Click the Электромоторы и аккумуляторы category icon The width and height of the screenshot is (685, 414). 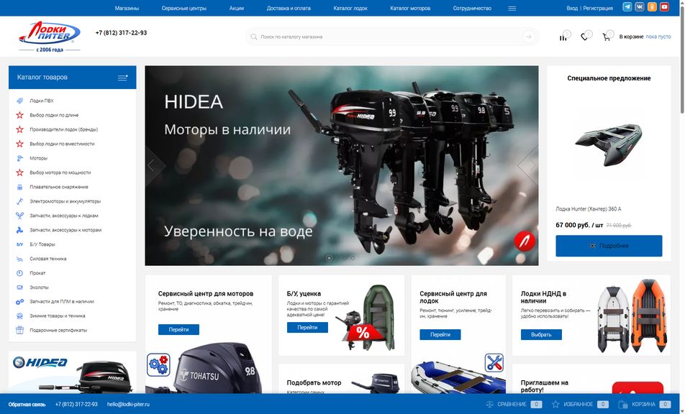(19, 201)
